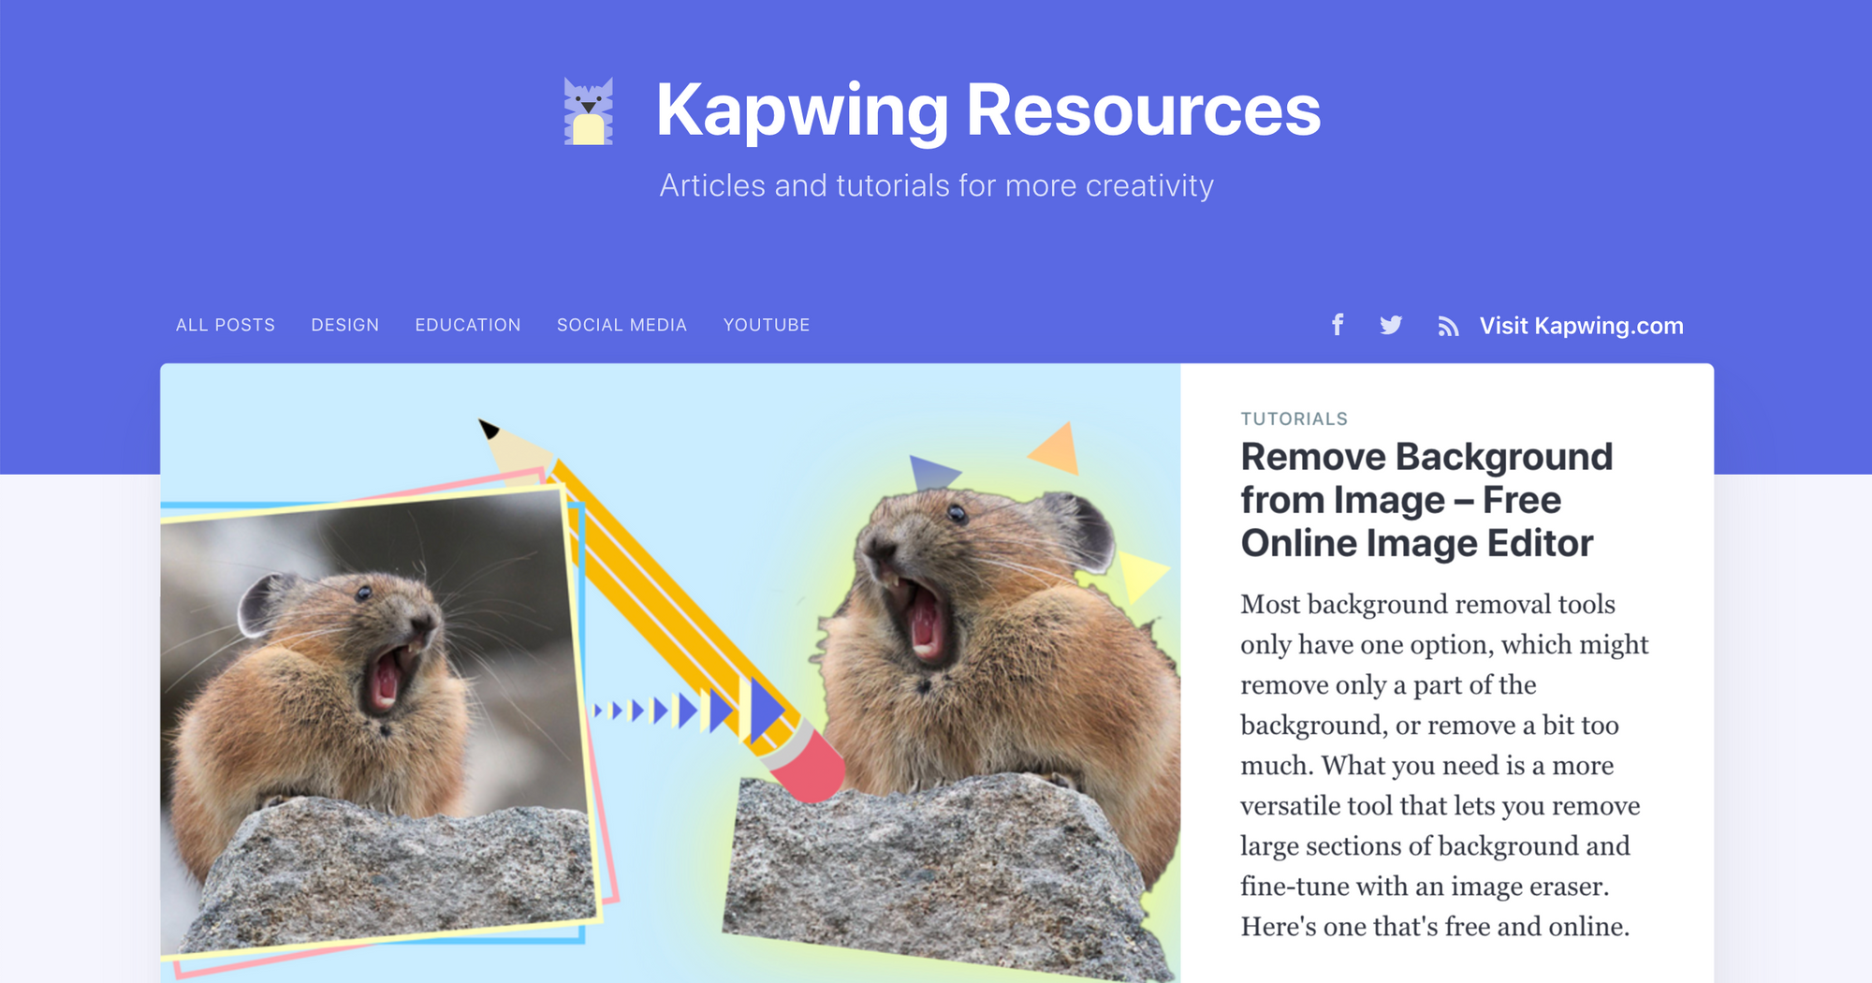1872x983 pixels.
Task: Click the Tutorials tag label
Action: (1294, 418)
